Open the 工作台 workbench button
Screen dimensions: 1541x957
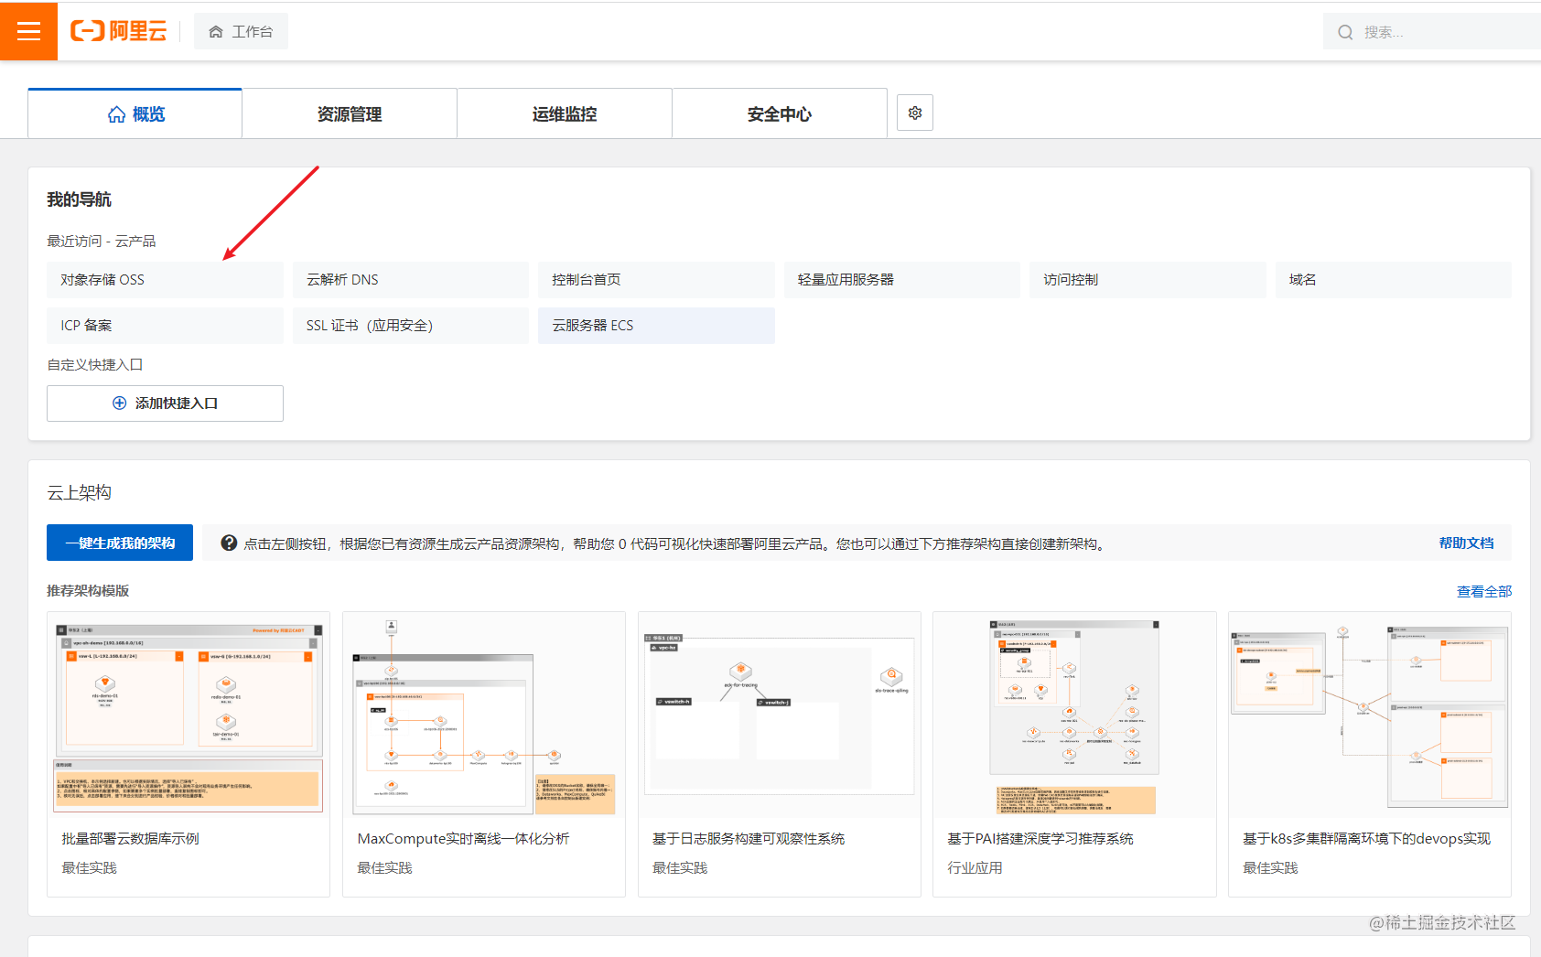(241, 31)
